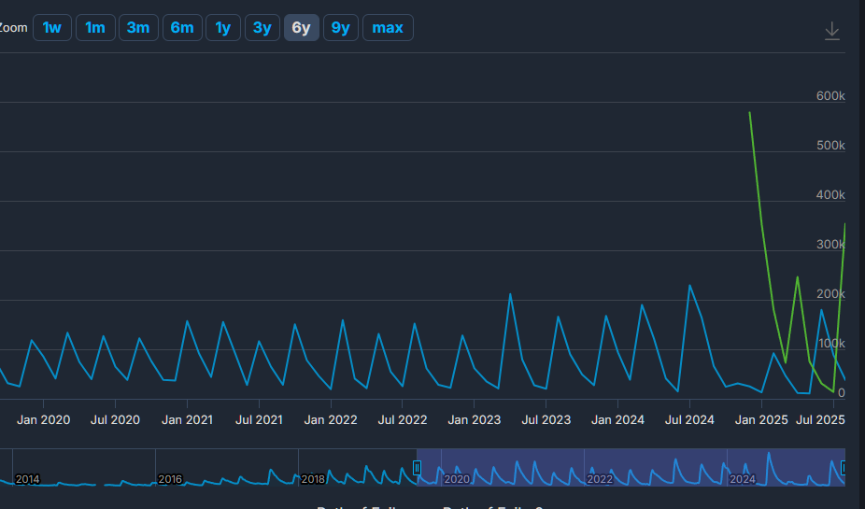Select the active 6y zoom button
Viewport: 865px width, 509px height.
click(x=301, y=28)
